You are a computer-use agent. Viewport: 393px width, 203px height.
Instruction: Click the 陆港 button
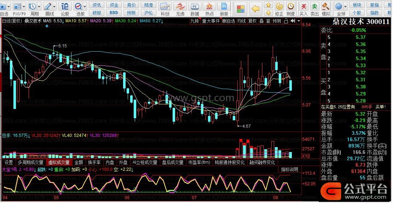pyautogui.click(x=149, y=5)
